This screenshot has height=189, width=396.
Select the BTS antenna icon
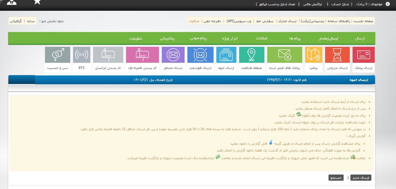(82, 55)
